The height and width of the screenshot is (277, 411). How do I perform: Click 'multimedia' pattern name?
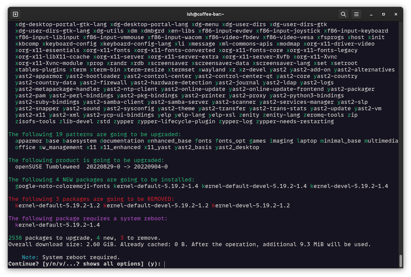click(381, 141)
